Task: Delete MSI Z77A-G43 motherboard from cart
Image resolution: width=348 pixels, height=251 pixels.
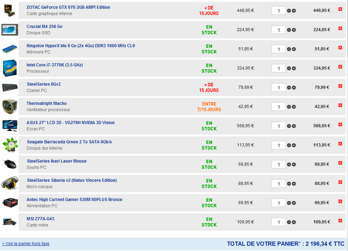Action: click(x=340, y=221)
